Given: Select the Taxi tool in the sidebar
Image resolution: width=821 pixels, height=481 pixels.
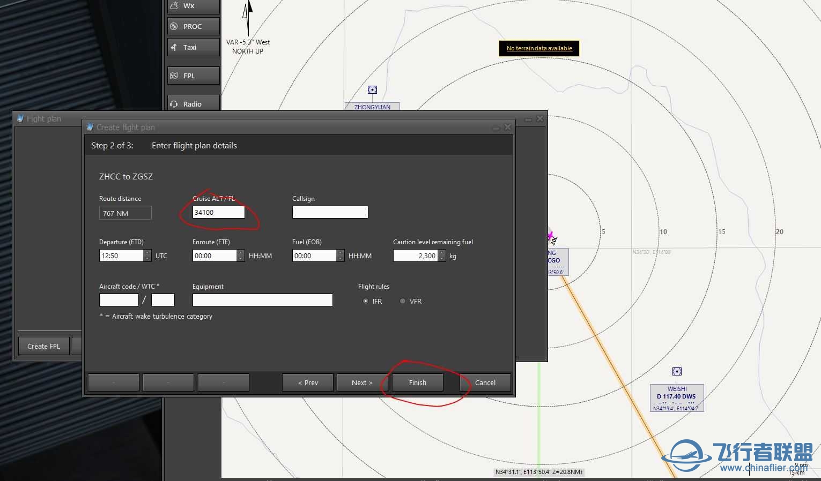Looking at the screenshot, I should click(x=193, y=47).
